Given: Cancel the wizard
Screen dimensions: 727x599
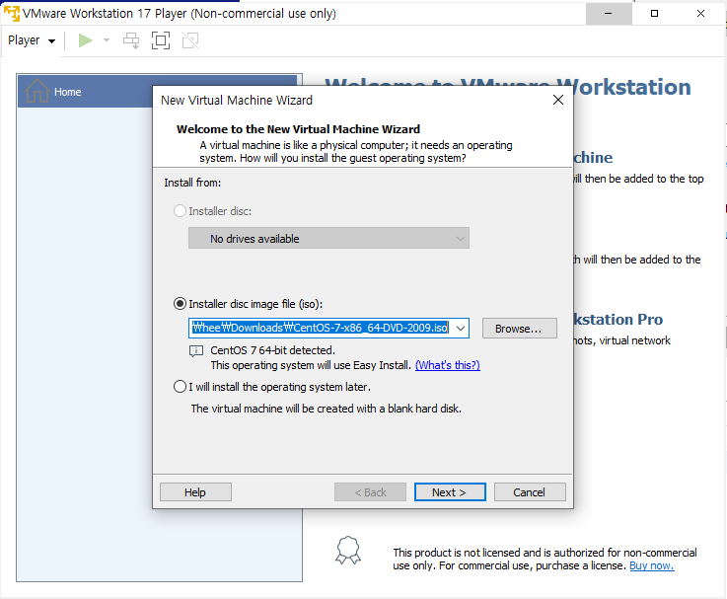Looking at the screenshot, I should click(530, 491).
